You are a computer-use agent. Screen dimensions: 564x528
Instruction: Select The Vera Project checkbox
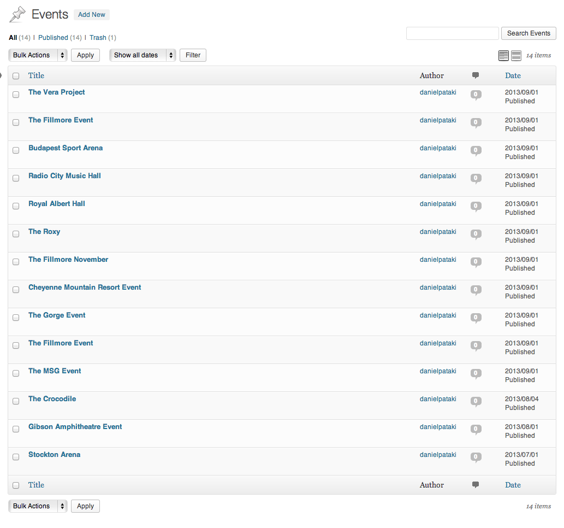click(16, 95)
